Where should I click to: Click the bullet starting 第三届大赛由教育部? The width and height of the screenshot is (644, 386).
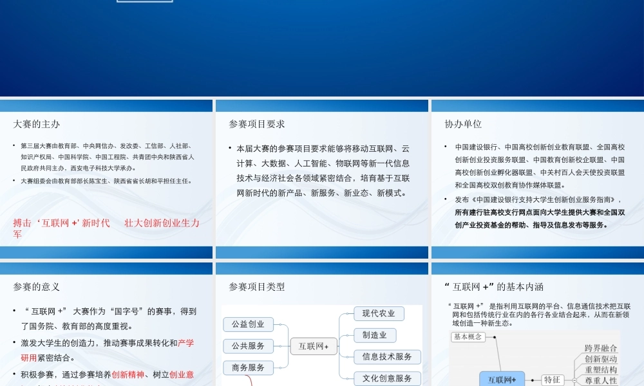(108, 157)
